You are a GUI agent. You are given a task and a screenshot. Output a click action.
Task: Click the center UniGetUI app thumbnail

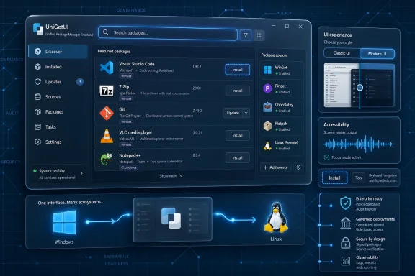click(173, 219)
